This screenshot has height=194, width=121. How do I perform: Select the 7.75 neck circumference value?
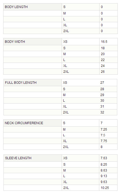(x=104, y=141)
